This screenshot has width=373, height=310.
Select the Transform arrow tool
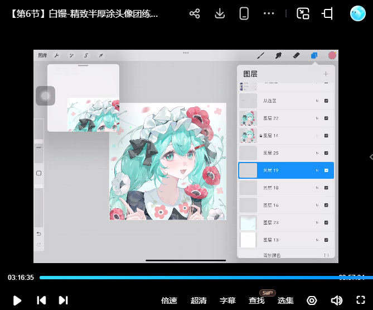(101, 55)
